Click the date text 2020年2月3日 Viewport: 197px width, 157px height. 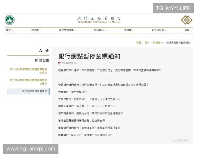tap(69, 63)
